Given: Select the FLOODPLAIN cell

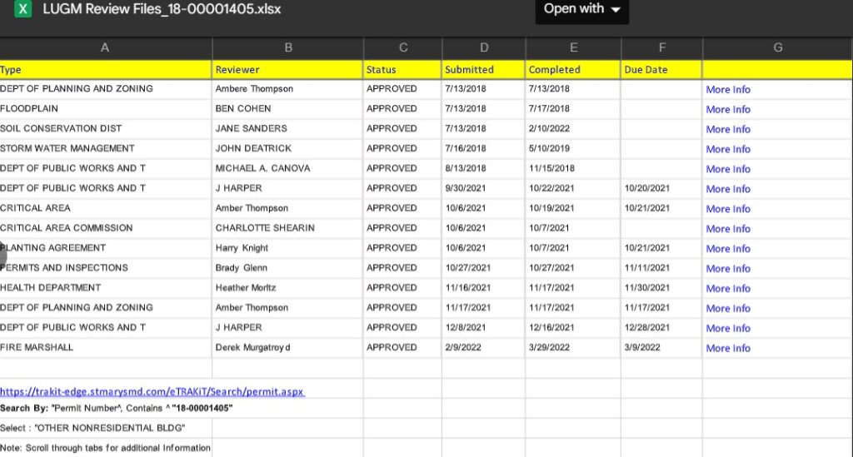Looking at the screenshot, I should tap(105, 109).
